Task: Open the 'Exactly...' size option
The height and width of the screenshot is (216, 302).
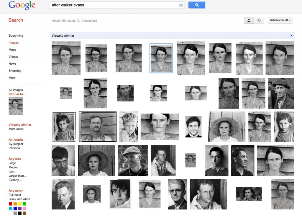Action: (15, 180)
